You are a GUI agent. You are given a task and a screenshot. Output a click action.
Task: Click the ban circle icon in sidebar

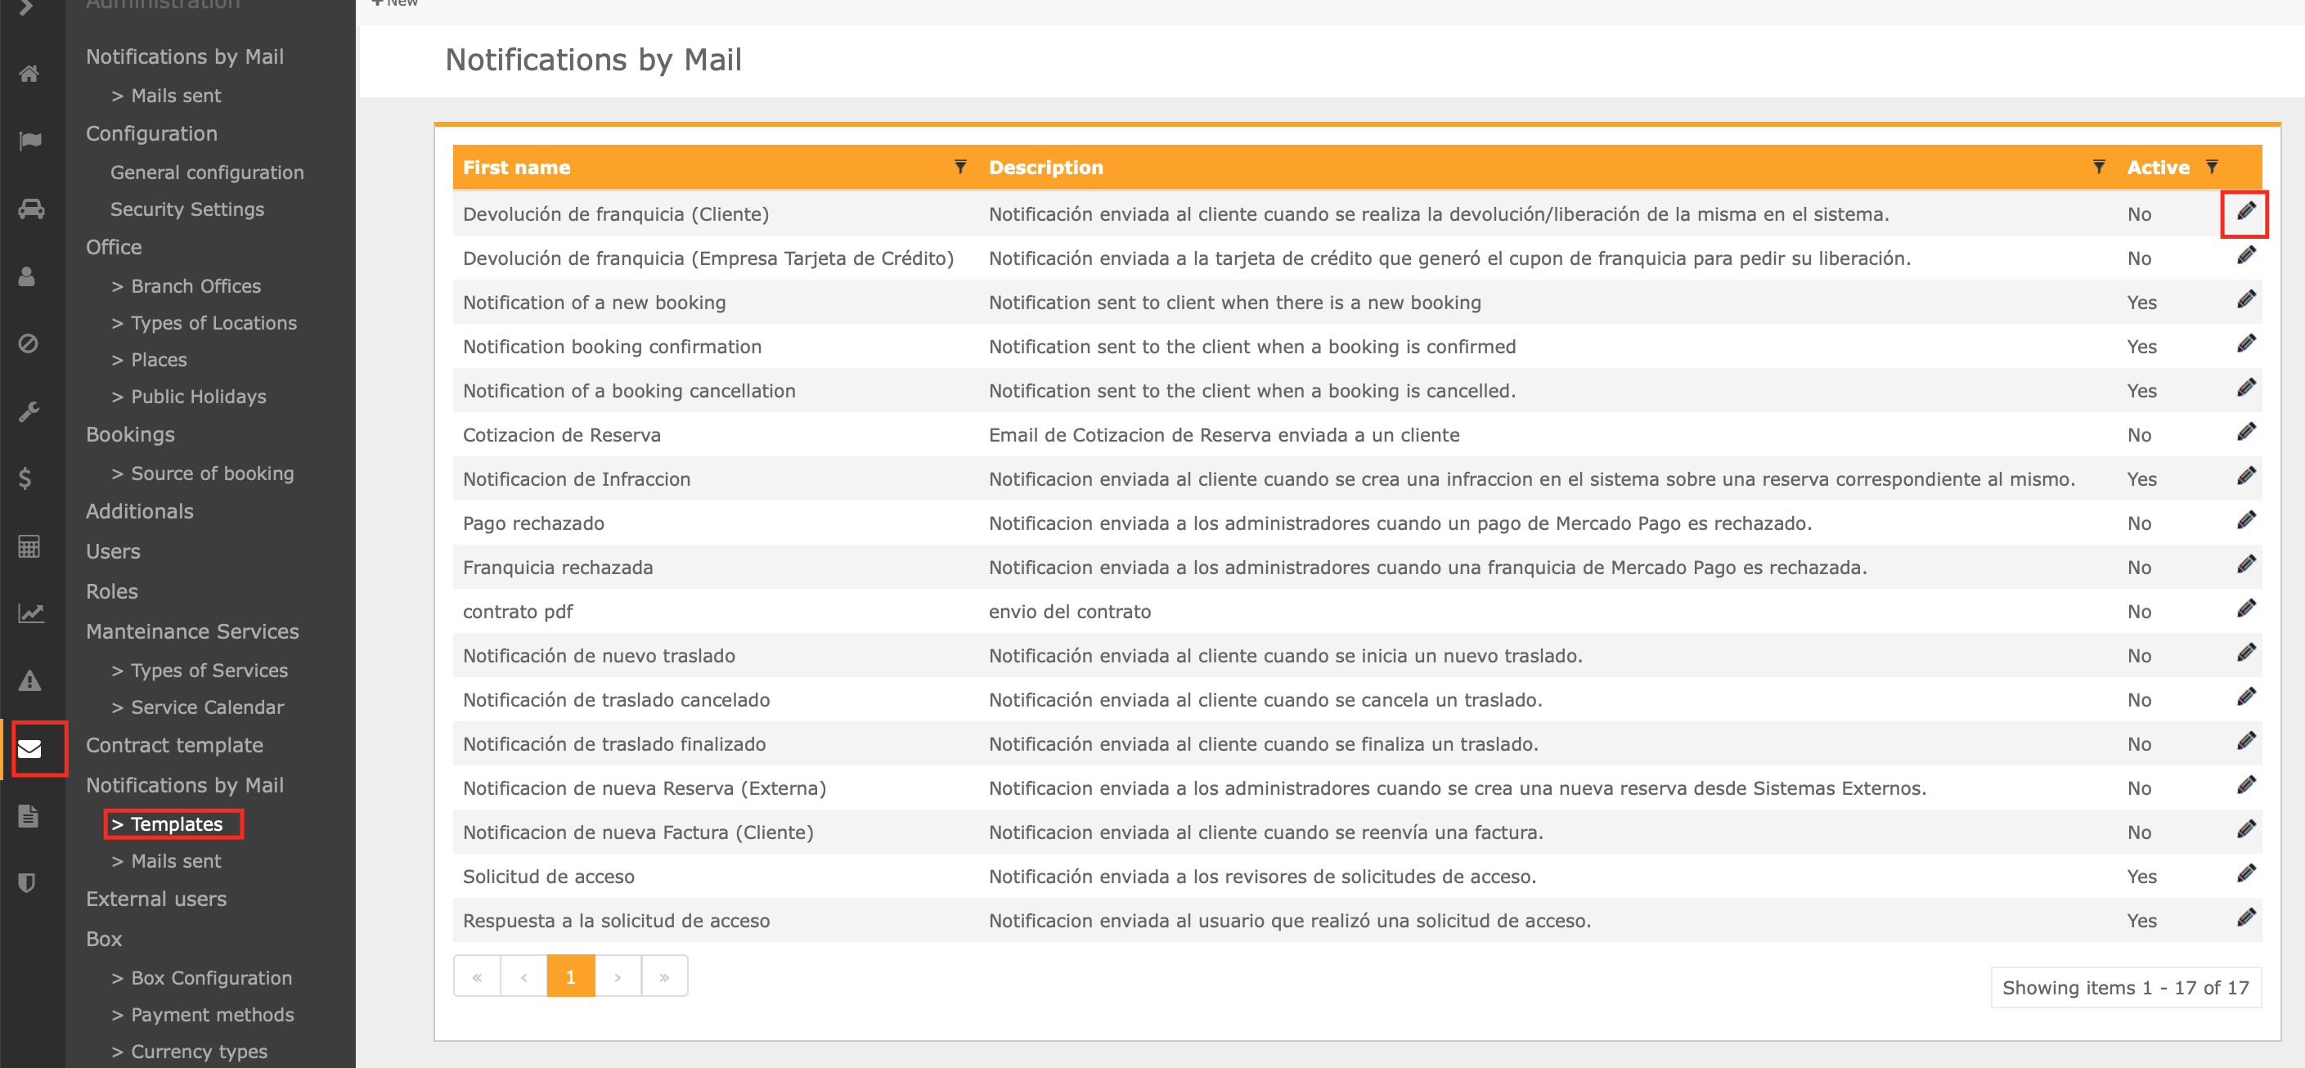(28, 343)
